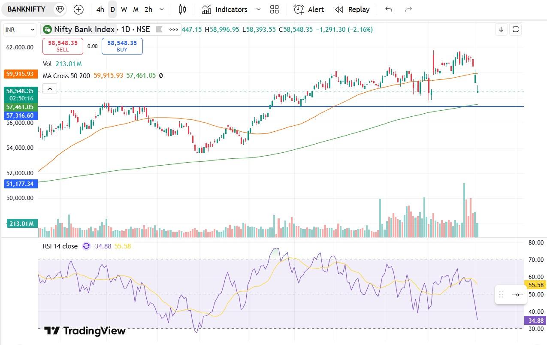Add symbol with the plus circle icon
This screenshot has height=345, width=547.
pos(79,9)
